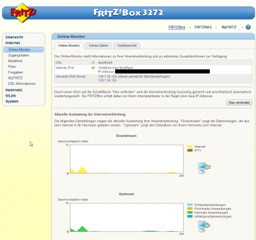
Task: Switch to the Online-Monitor tab
Action: click(69, 45)
